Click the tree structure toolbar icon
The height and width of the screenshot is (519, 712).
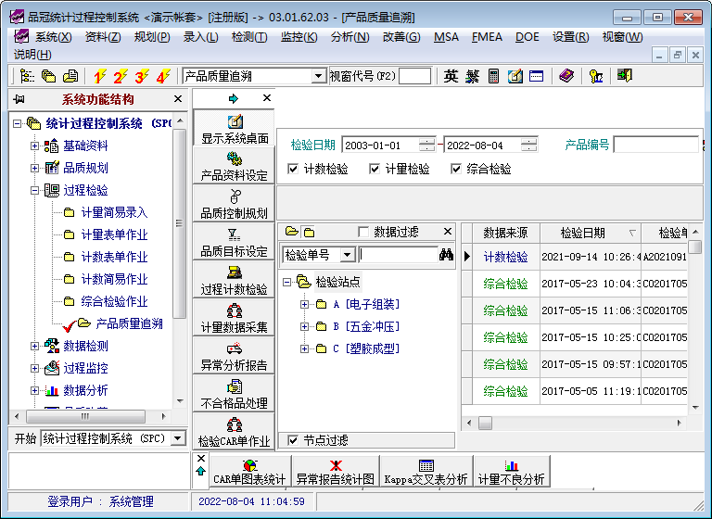tap(27, 76)
